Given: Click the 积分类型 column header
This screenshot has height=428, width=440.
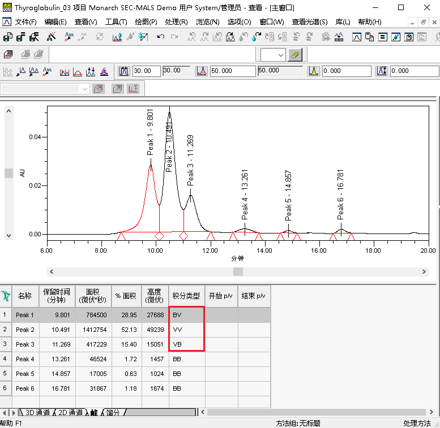Looking at the screenshot, I should [186, 296].
